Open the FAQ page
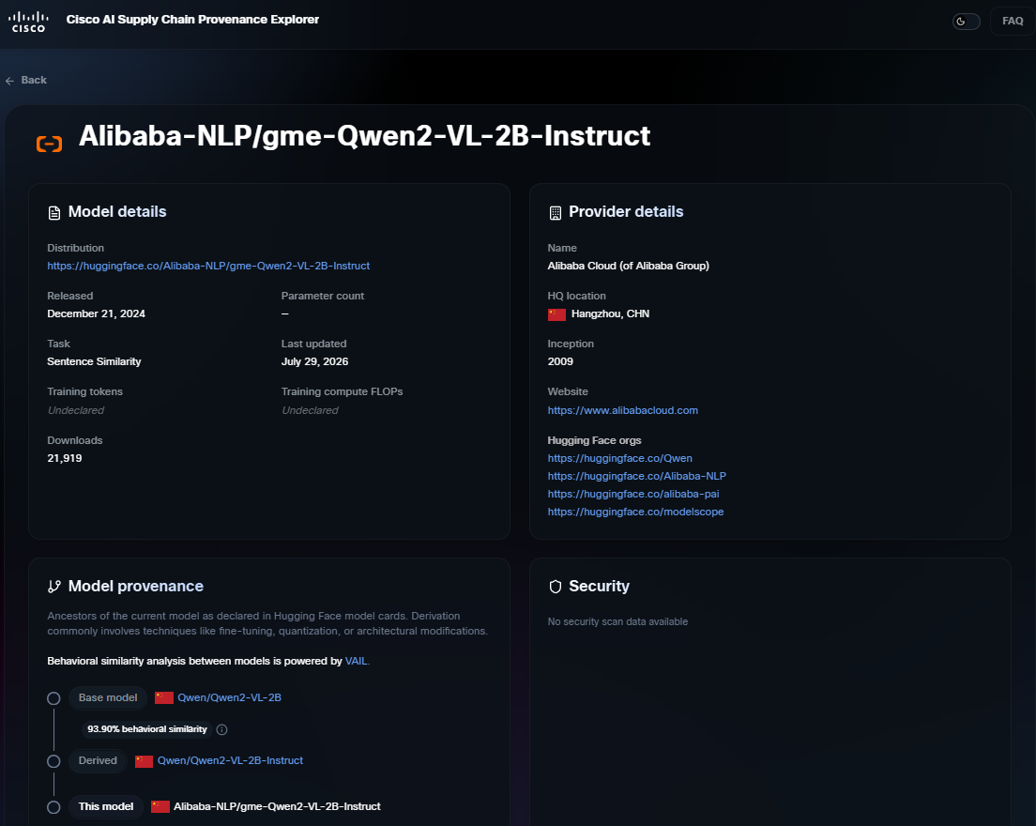The height and width of the screenshot is (826, 1036). click(1013, 22)
